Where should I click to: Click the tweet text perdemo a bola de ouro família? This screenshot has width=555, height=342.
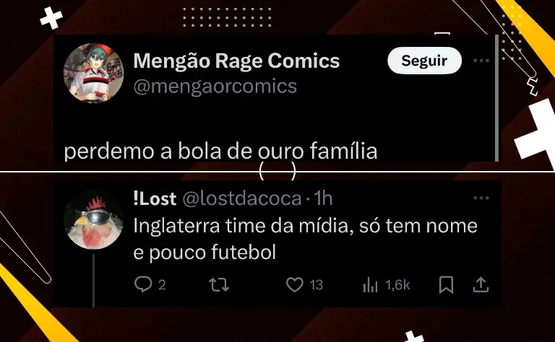[x=220, y=152]
